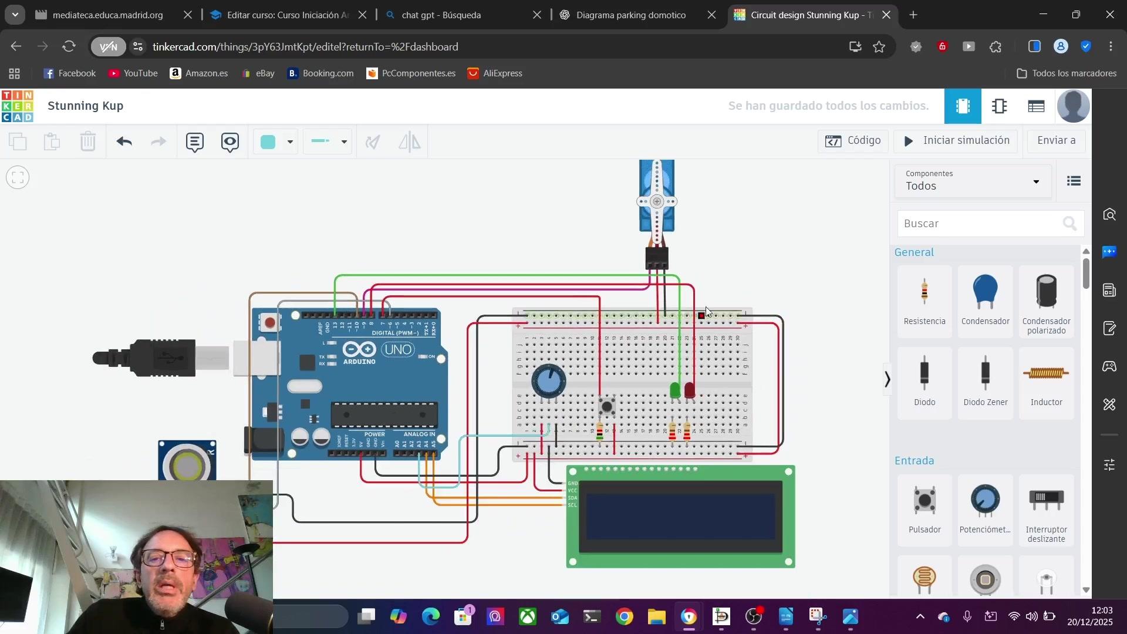
Task: Open the notes tool icon
Action: (x=195, y=141)
